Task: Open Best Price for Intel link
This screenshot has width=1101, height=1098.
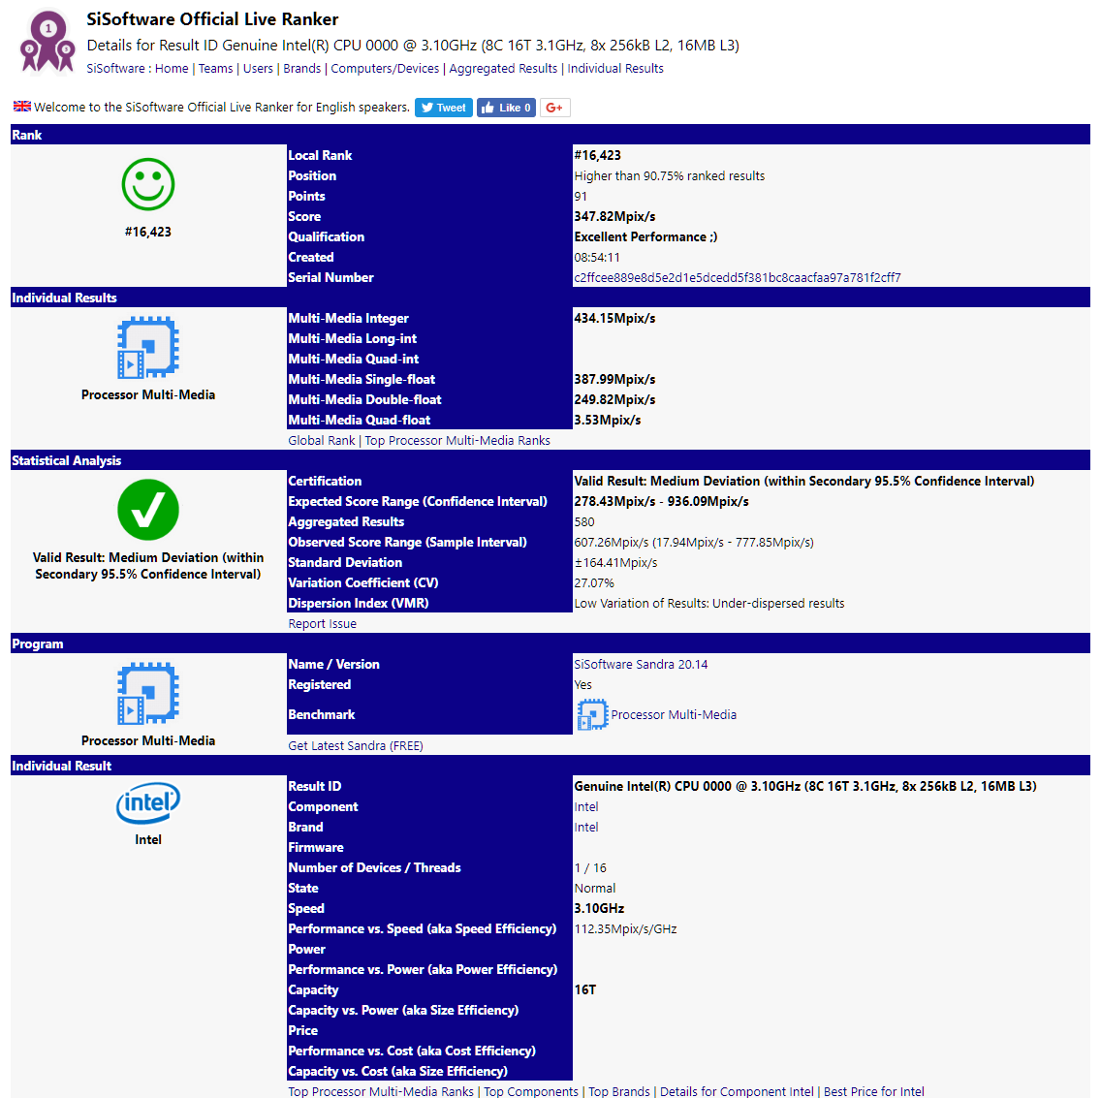Action: click(873, 1091)
